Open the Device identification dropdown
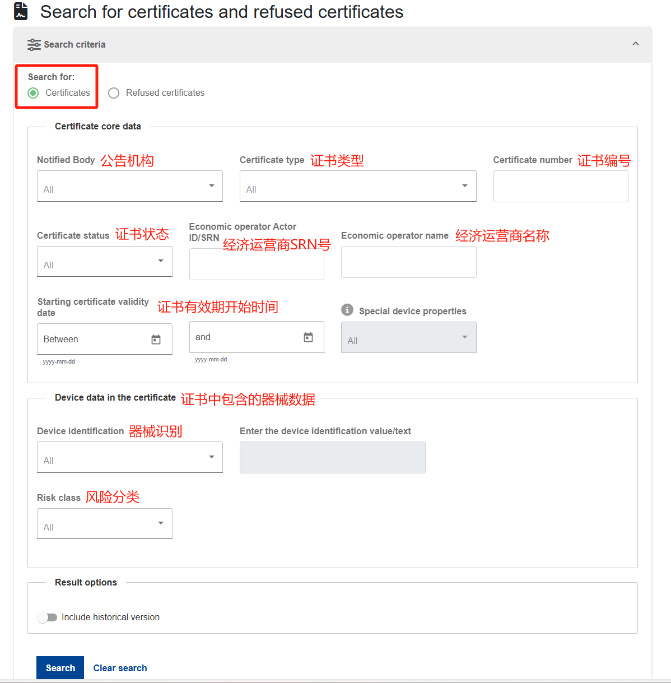This screenshot has width=671, height=683. [x=130, y=457]
